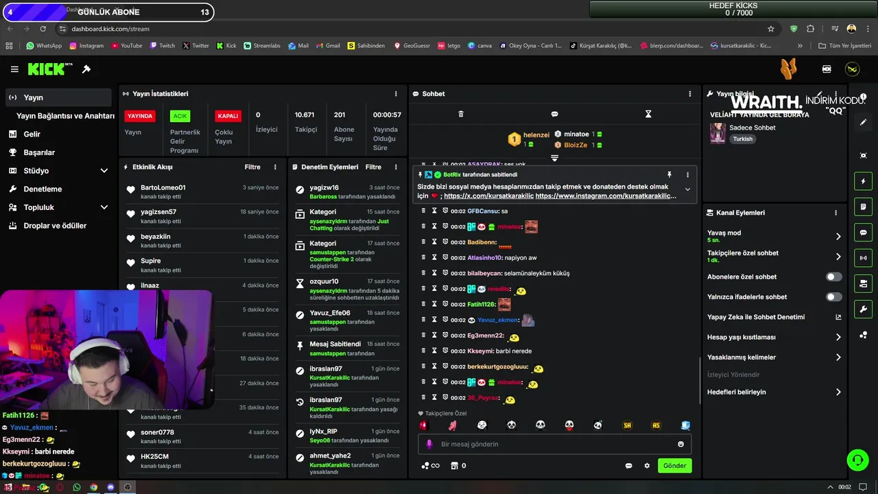Open chat settings gear next to Gönder

[x=647, y=466]
